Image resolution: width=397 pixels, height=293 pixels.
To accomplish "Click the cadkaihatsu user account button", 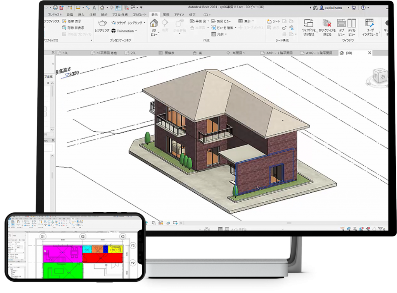I will 331,8.
